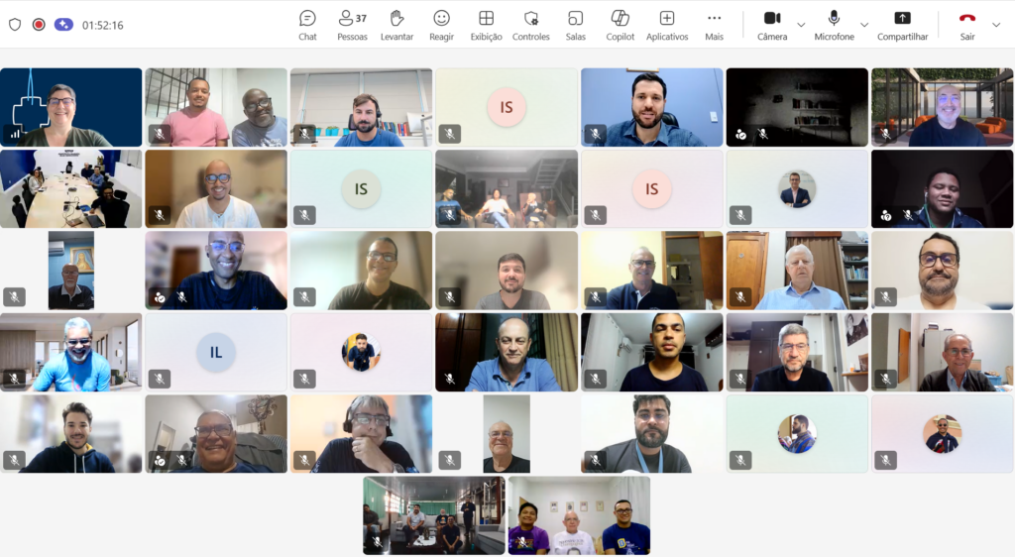Click Compartilhar to share screen
The height and width of the screenshot is (557, 1015).
coord(902,26)
